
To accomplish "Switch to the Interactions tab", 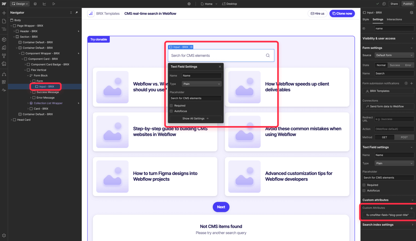I will (394, 20).
